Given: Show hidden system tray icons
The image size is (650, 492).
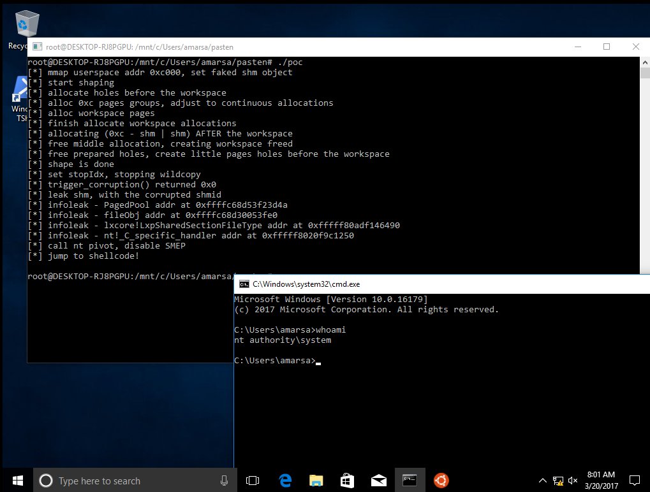Looking at the screenshot, I should (542, 481).
